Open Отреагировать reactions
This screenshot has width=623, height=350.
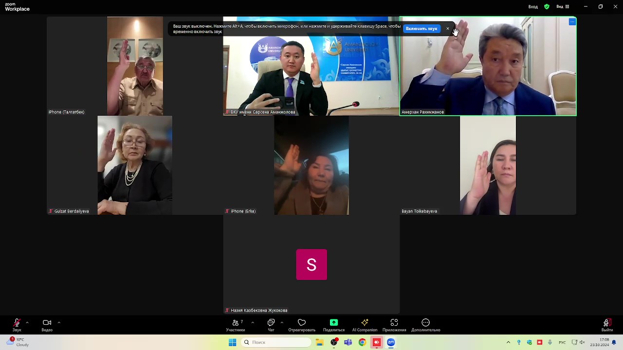pos(302,323)
